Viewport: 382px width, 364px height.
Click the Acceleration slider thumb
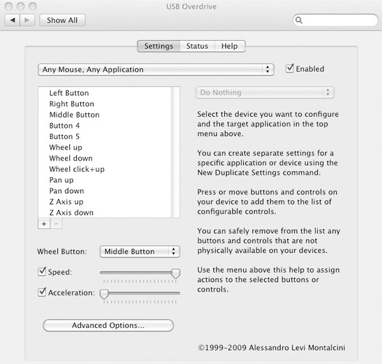(104, 294)
